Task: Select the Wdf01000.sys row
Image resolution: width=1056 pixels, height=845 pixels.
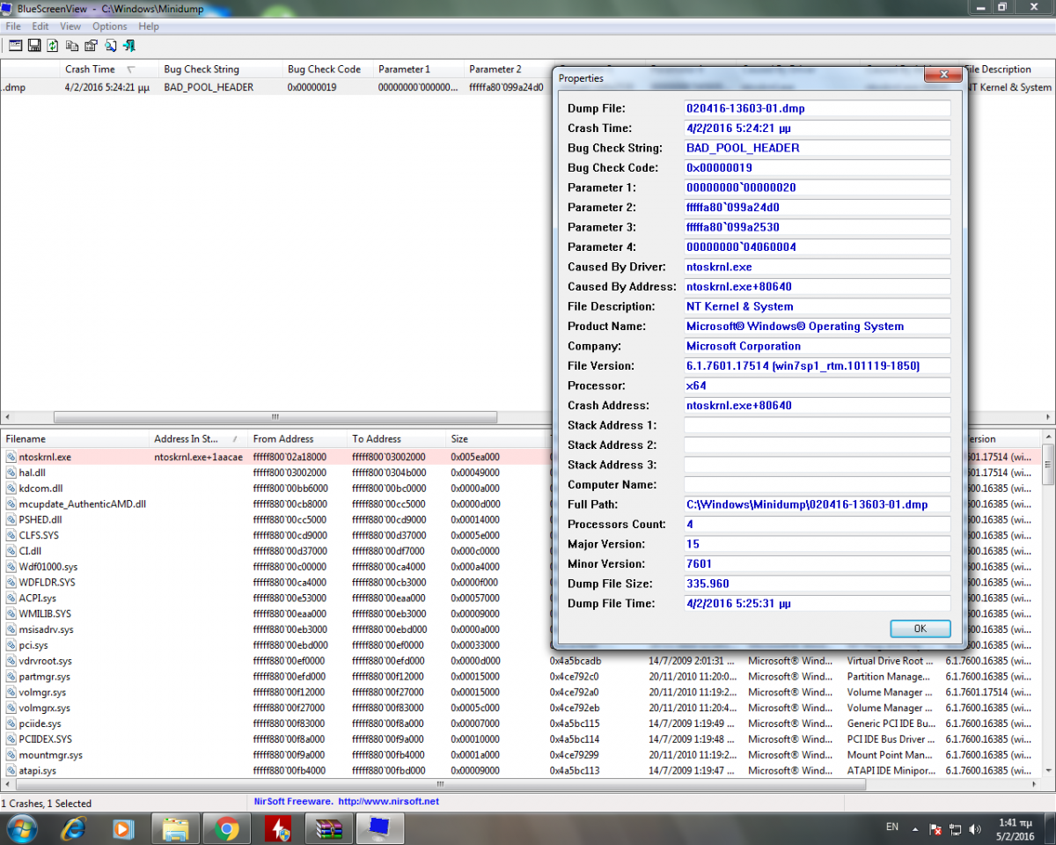Action: pos(48,567)
